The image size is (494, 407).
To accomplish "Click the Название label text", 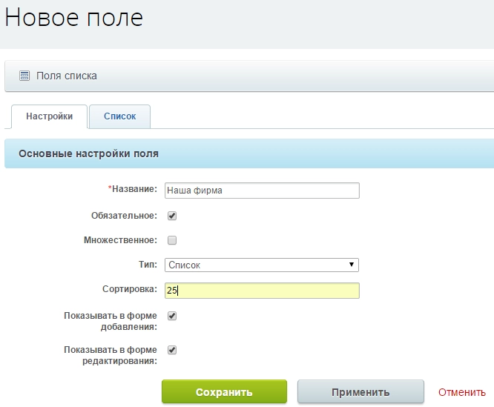I will tap(134, 189).
